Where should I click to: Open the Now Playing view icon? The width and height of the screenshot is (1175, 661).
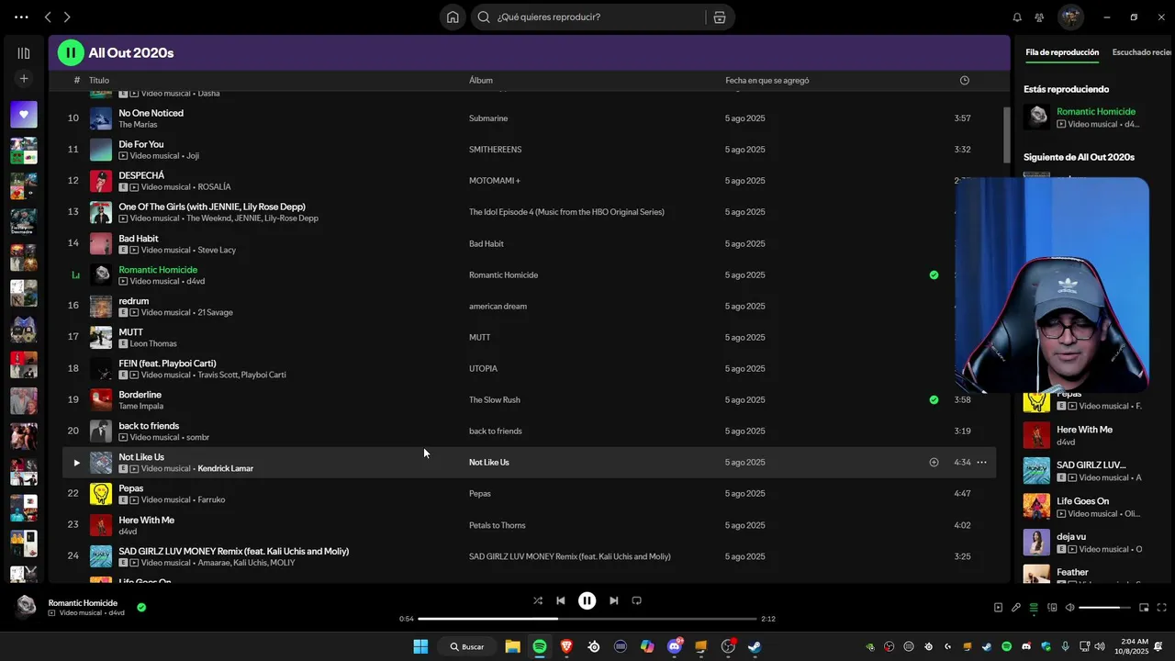(x=998, y=607)
